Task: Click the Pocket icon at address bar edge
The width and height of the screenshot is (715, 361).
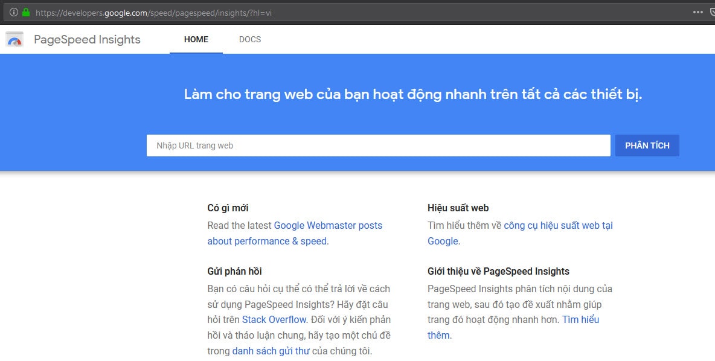Action: (x=711, y=12)
